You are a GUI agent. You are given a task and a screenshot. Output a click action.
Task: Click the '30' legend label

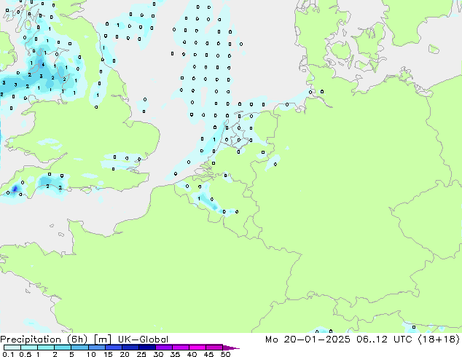[x=158, y=354]
